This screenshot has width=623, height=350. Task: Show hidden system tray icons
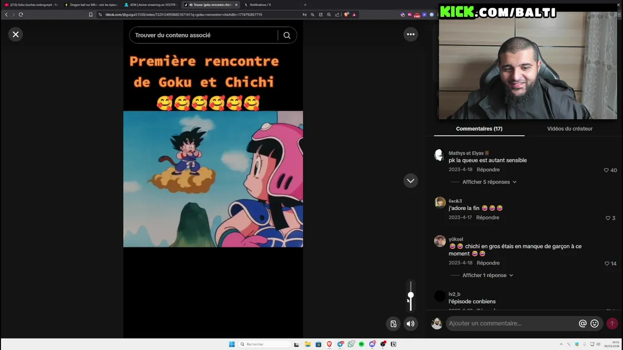561,344
